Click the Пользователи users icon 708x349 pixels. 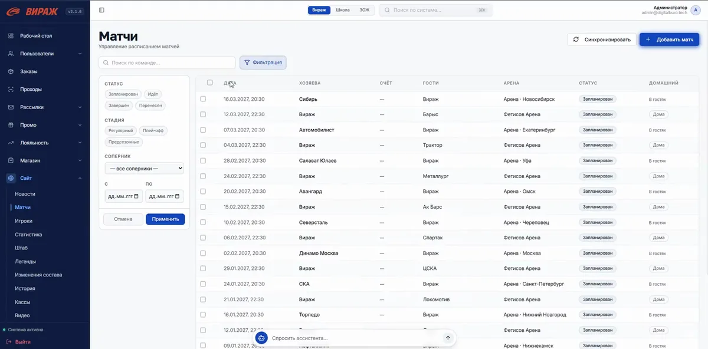tap(11, 54)
